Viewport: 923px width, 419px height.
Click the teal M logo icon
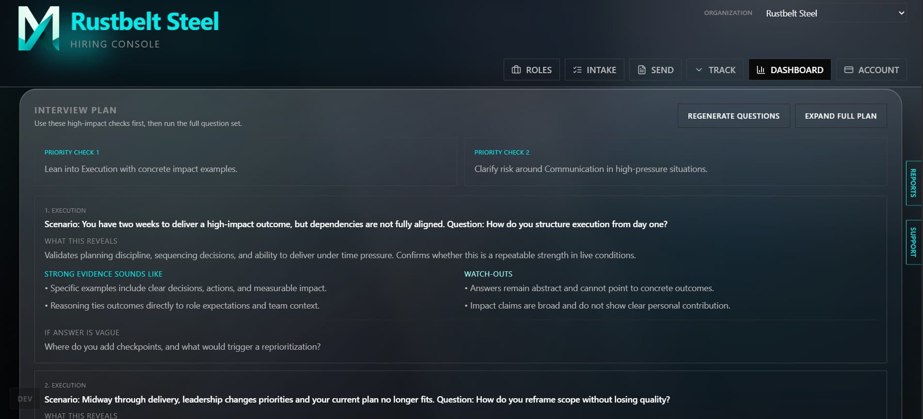pos(39,28)
